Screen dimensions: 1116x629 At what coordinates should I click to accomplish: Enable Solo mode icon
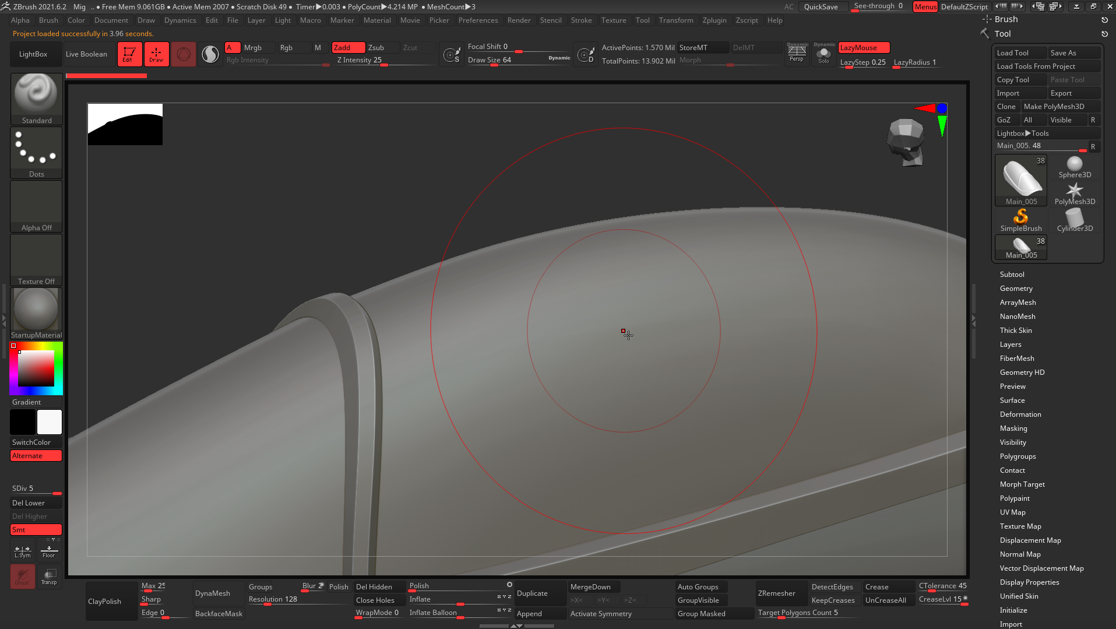click(x=823, y=54)
